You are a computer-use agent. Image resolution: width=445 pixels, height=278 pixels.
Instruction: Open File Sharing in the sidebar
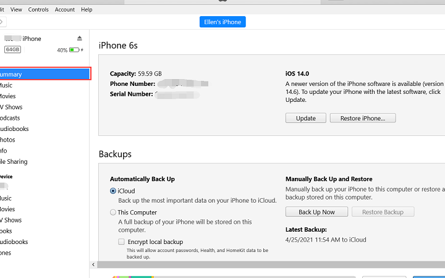point(14,162)
